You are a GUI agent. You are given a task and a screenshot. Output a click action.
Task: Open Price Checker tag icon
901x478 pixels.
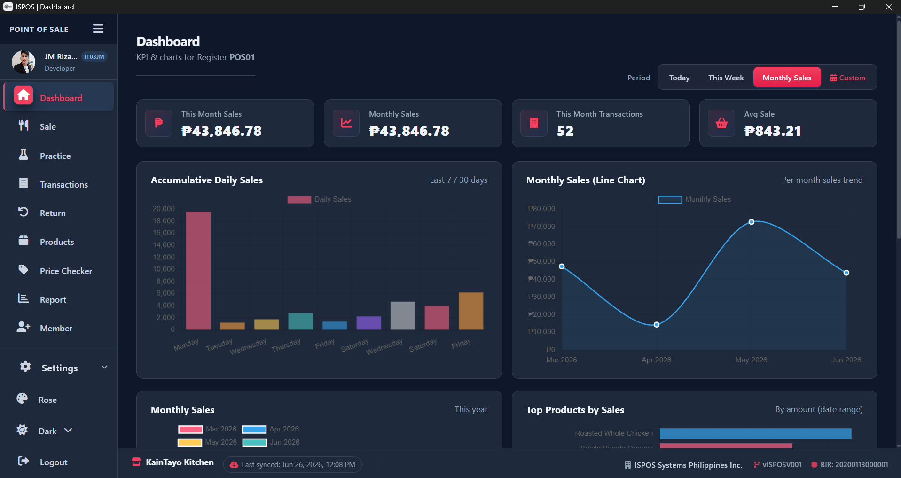tap(24, 270)
